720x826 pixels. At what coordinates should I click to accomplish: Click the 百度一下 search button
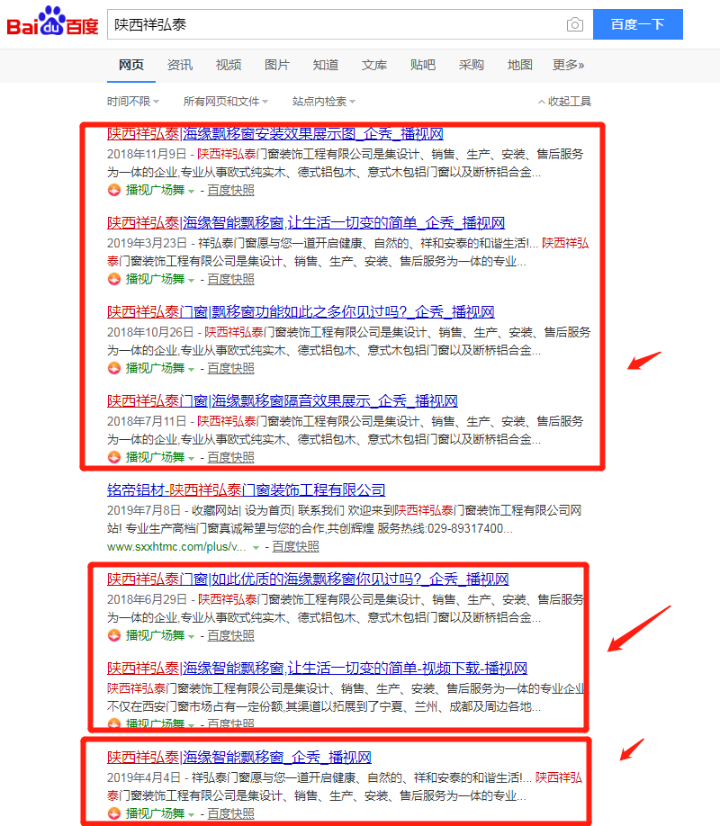(x=638, y=24)
